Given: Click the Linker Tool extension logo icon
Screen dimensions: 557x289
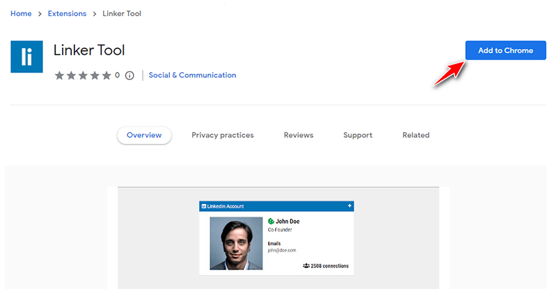Looking at the screenshot, I should coord(26,56).
